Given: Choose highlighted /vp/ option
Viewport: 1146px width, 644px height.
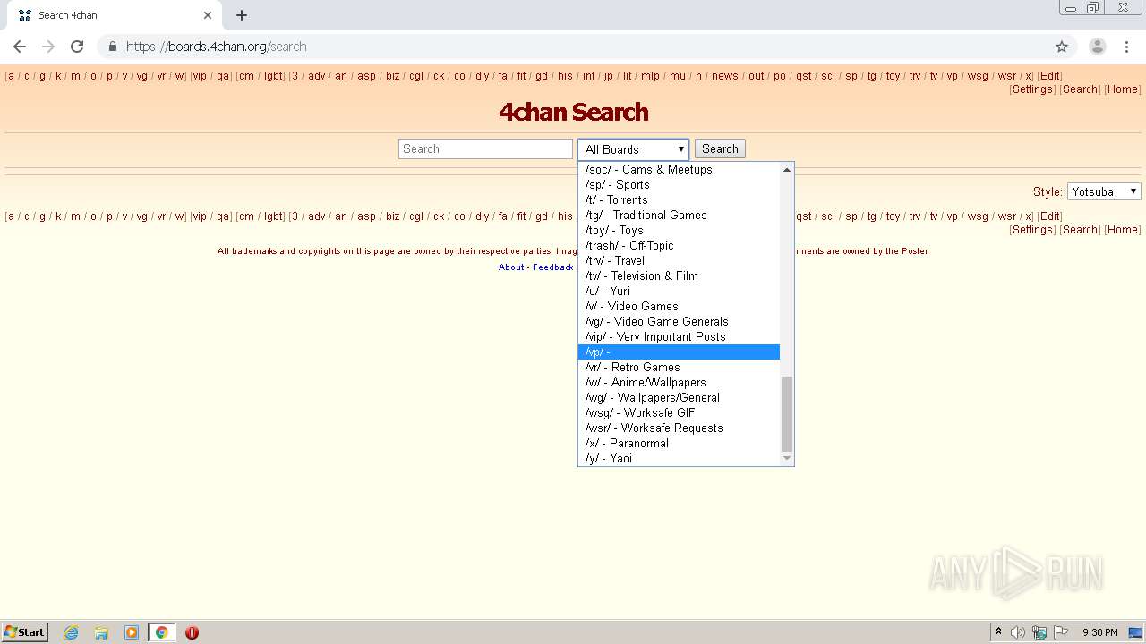Looking at the screenshot, I should pyautogui.click(x=679, y=352).
